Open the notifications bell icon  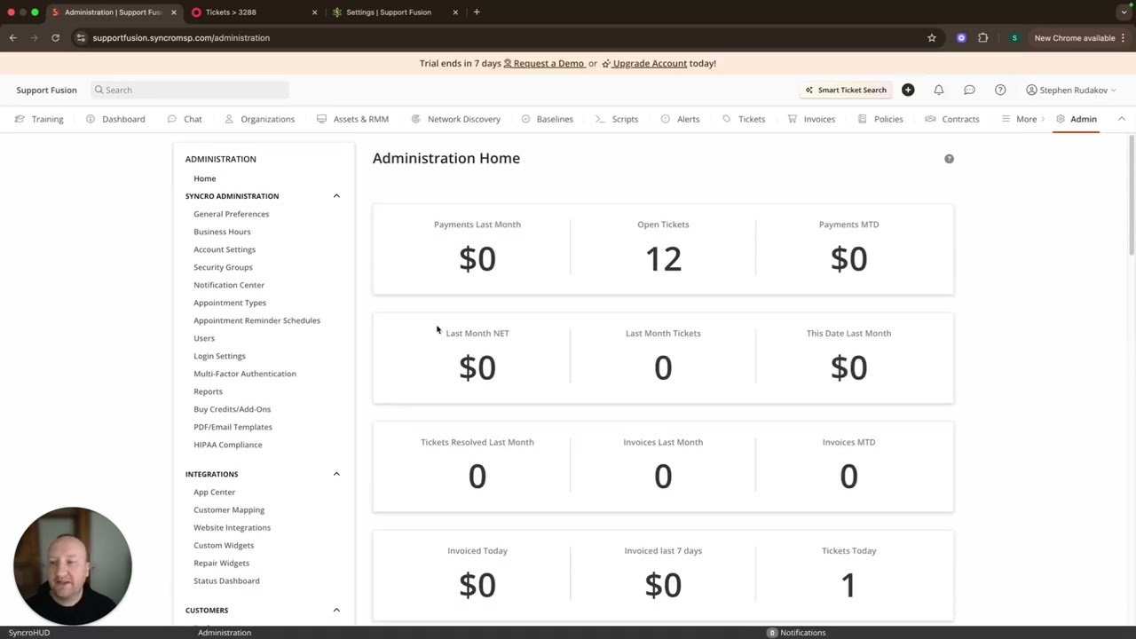[938, 90]
